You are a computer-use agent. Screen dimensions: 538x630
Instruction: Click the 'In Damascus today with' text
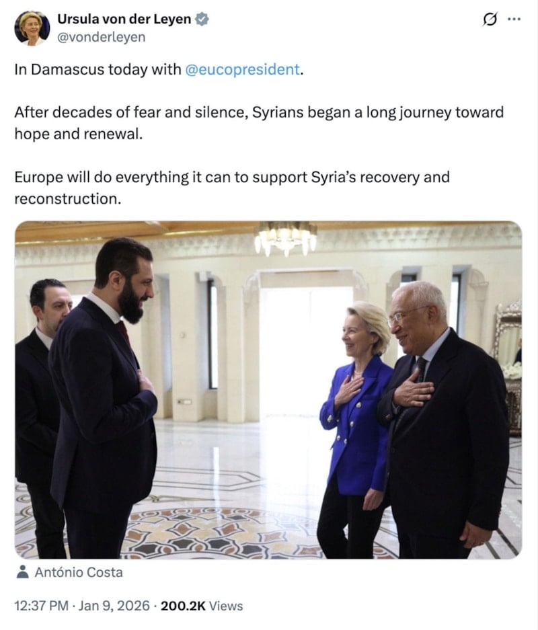[98, 69]
